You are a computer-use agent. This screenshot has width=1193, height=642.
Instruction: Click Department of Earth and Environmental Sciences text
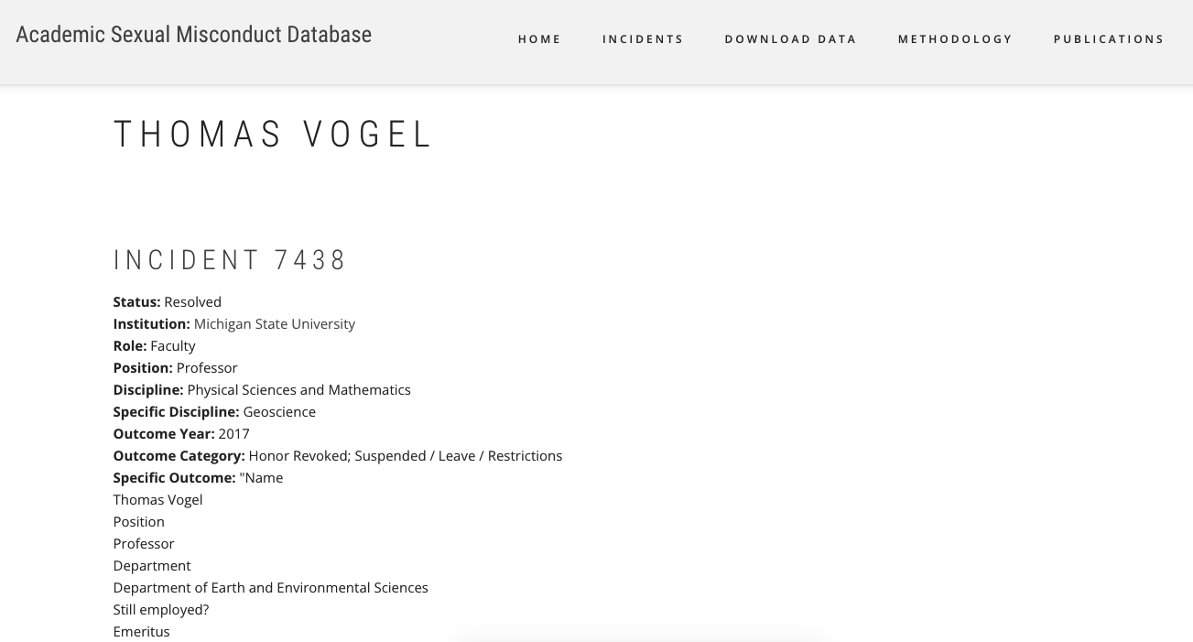coord(271,588)
